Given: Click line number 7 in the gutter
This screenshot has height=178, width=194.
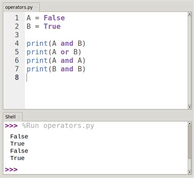Looking at the screenshot, I should click(x=17, y=69).
